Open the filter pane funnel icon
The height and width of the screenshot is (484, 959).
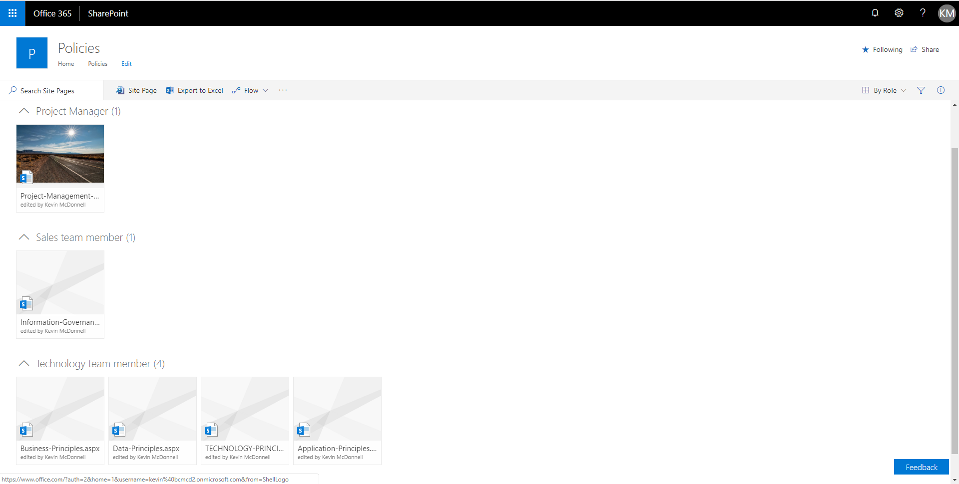921,90
